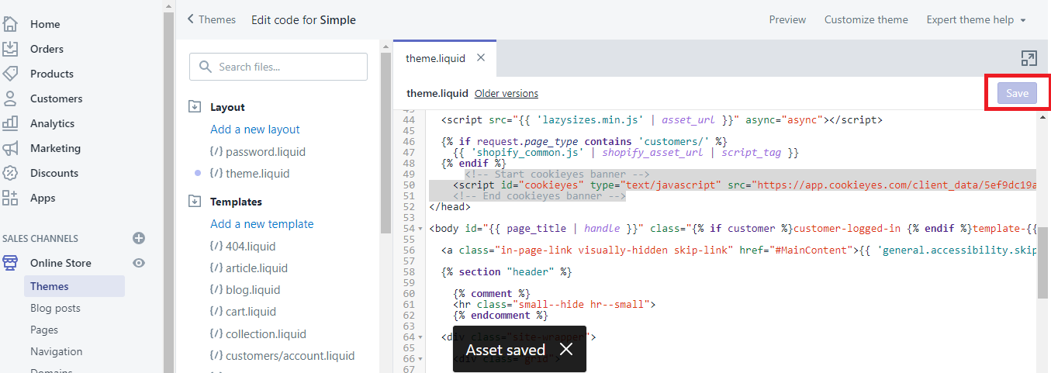Open theme.liquid in file list

point(258,173)
